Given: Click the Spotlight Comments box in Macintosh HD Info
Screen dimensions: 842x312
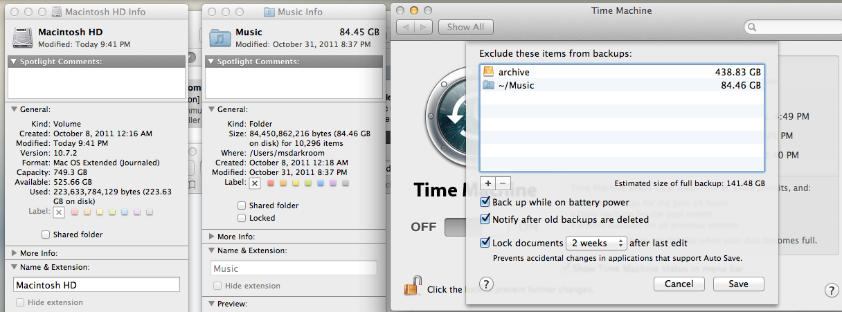Looking at the screenshot, I should pyautogui.click(x=96, y=84).
